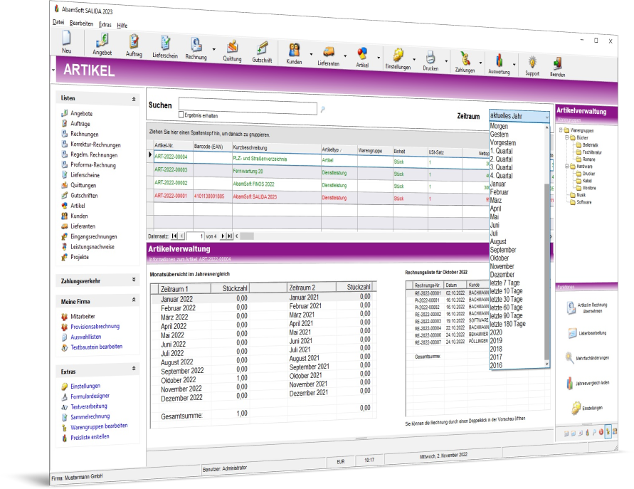Screen dimensions: 634x489
Task: Expand the Zahlungsverkehr sidebar section
Action: 134,280
